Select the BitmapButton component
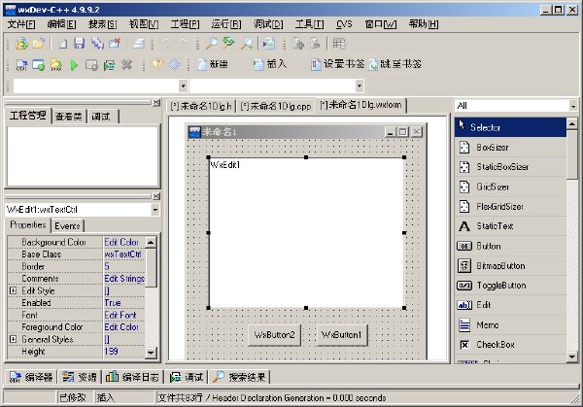This screenshot has height=407, width=583. pyautogui.click(x=510, y=266)
